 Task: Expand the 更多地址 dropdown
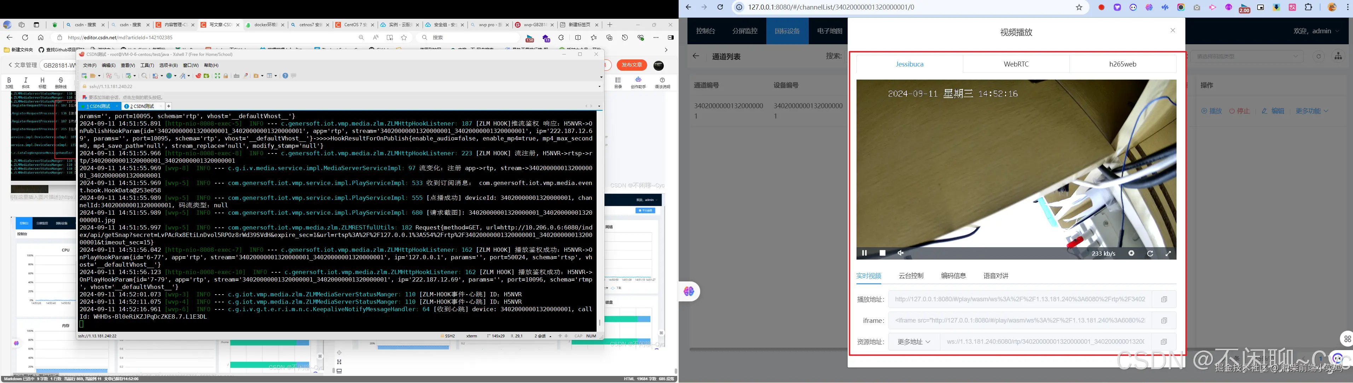pos(914,342)
